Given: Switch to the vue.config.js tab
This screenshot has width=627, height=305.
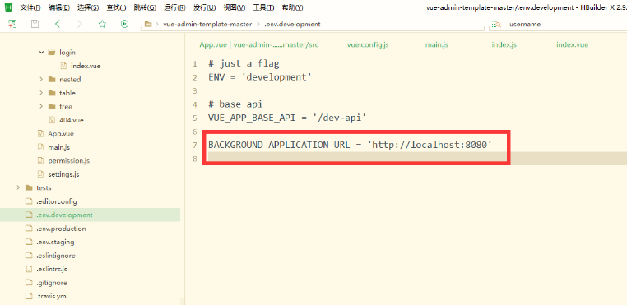Looking at the screenshot, I should [x=368, y=44].
